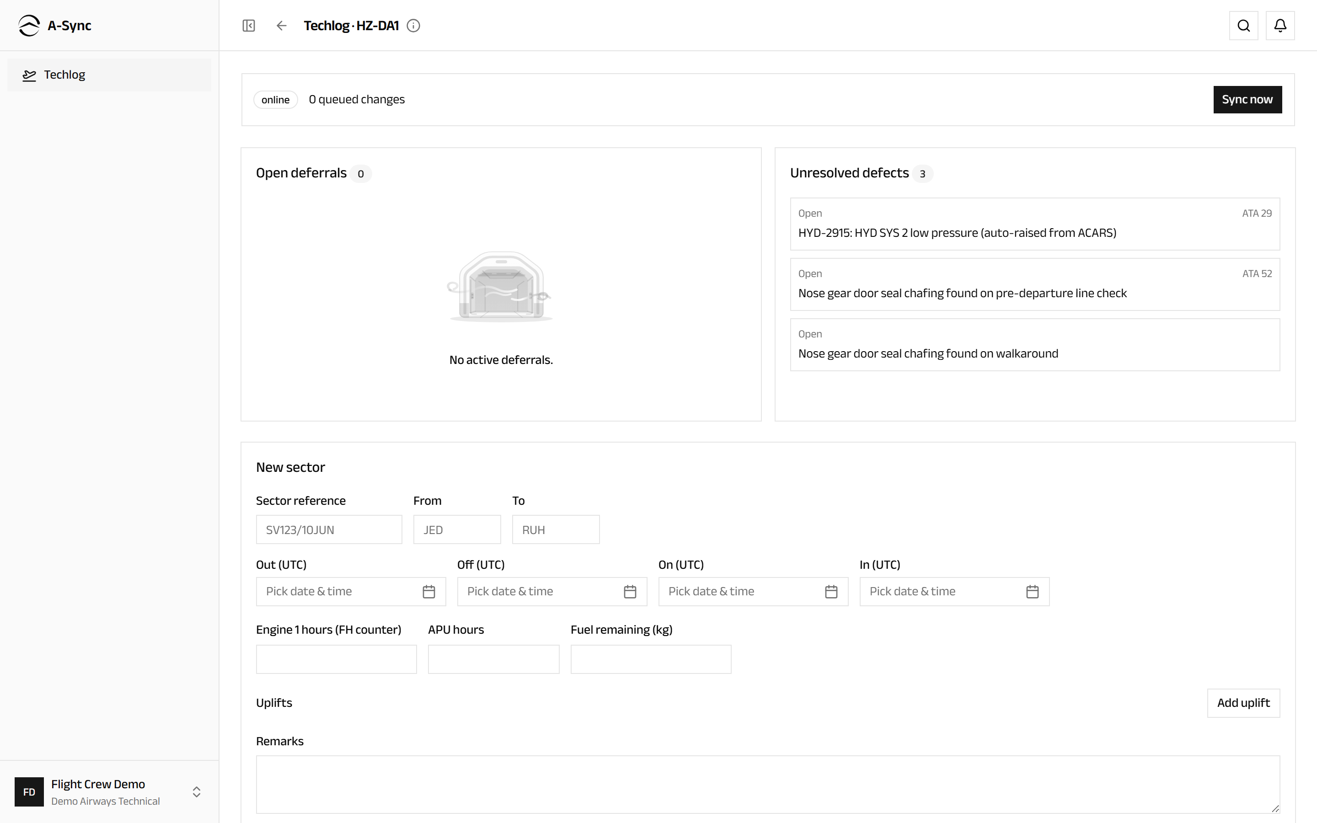Click the Open deferrals count badge 0
1317x823 pixels.
[360, 174]
